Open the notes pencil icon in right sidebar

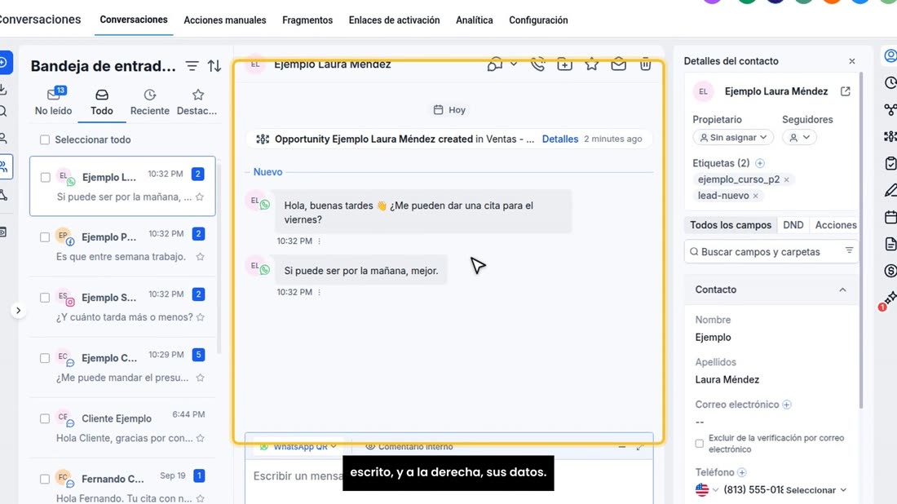tap(890, 191)
